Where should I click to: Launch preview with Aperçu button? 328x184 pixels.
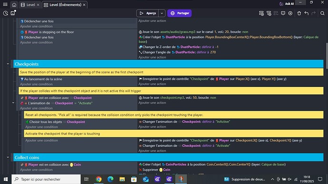[148, 13]
